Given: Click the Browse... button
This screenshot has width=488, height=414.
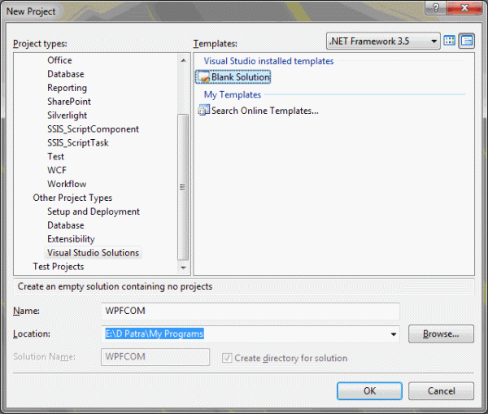Looking at the screenshot, I should click(441, 334).
